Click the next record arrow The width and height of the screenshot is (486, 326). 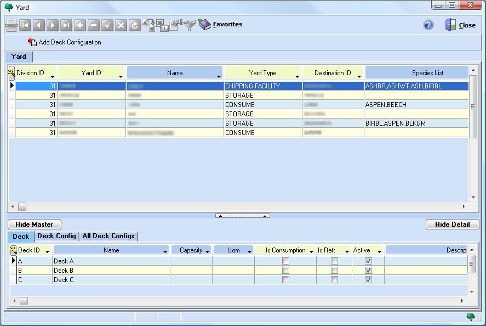(53, 25)
